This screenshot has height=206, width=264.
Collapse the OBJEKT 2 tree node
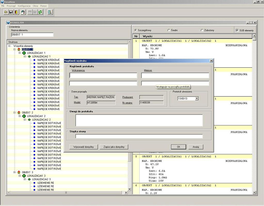(x=15, y=113)
